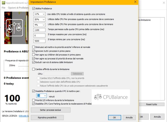The image size is (167, 122).
Task: Click the 4200 ms minimum correction time field
Action: pos(39,41)
